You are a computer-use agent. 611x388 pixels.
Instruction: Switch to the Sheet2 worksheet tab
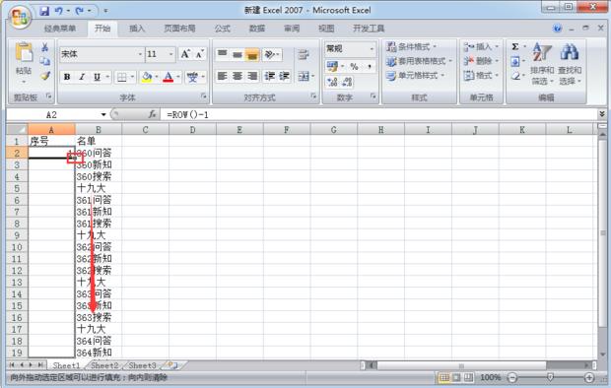click(x=104, y=365)
